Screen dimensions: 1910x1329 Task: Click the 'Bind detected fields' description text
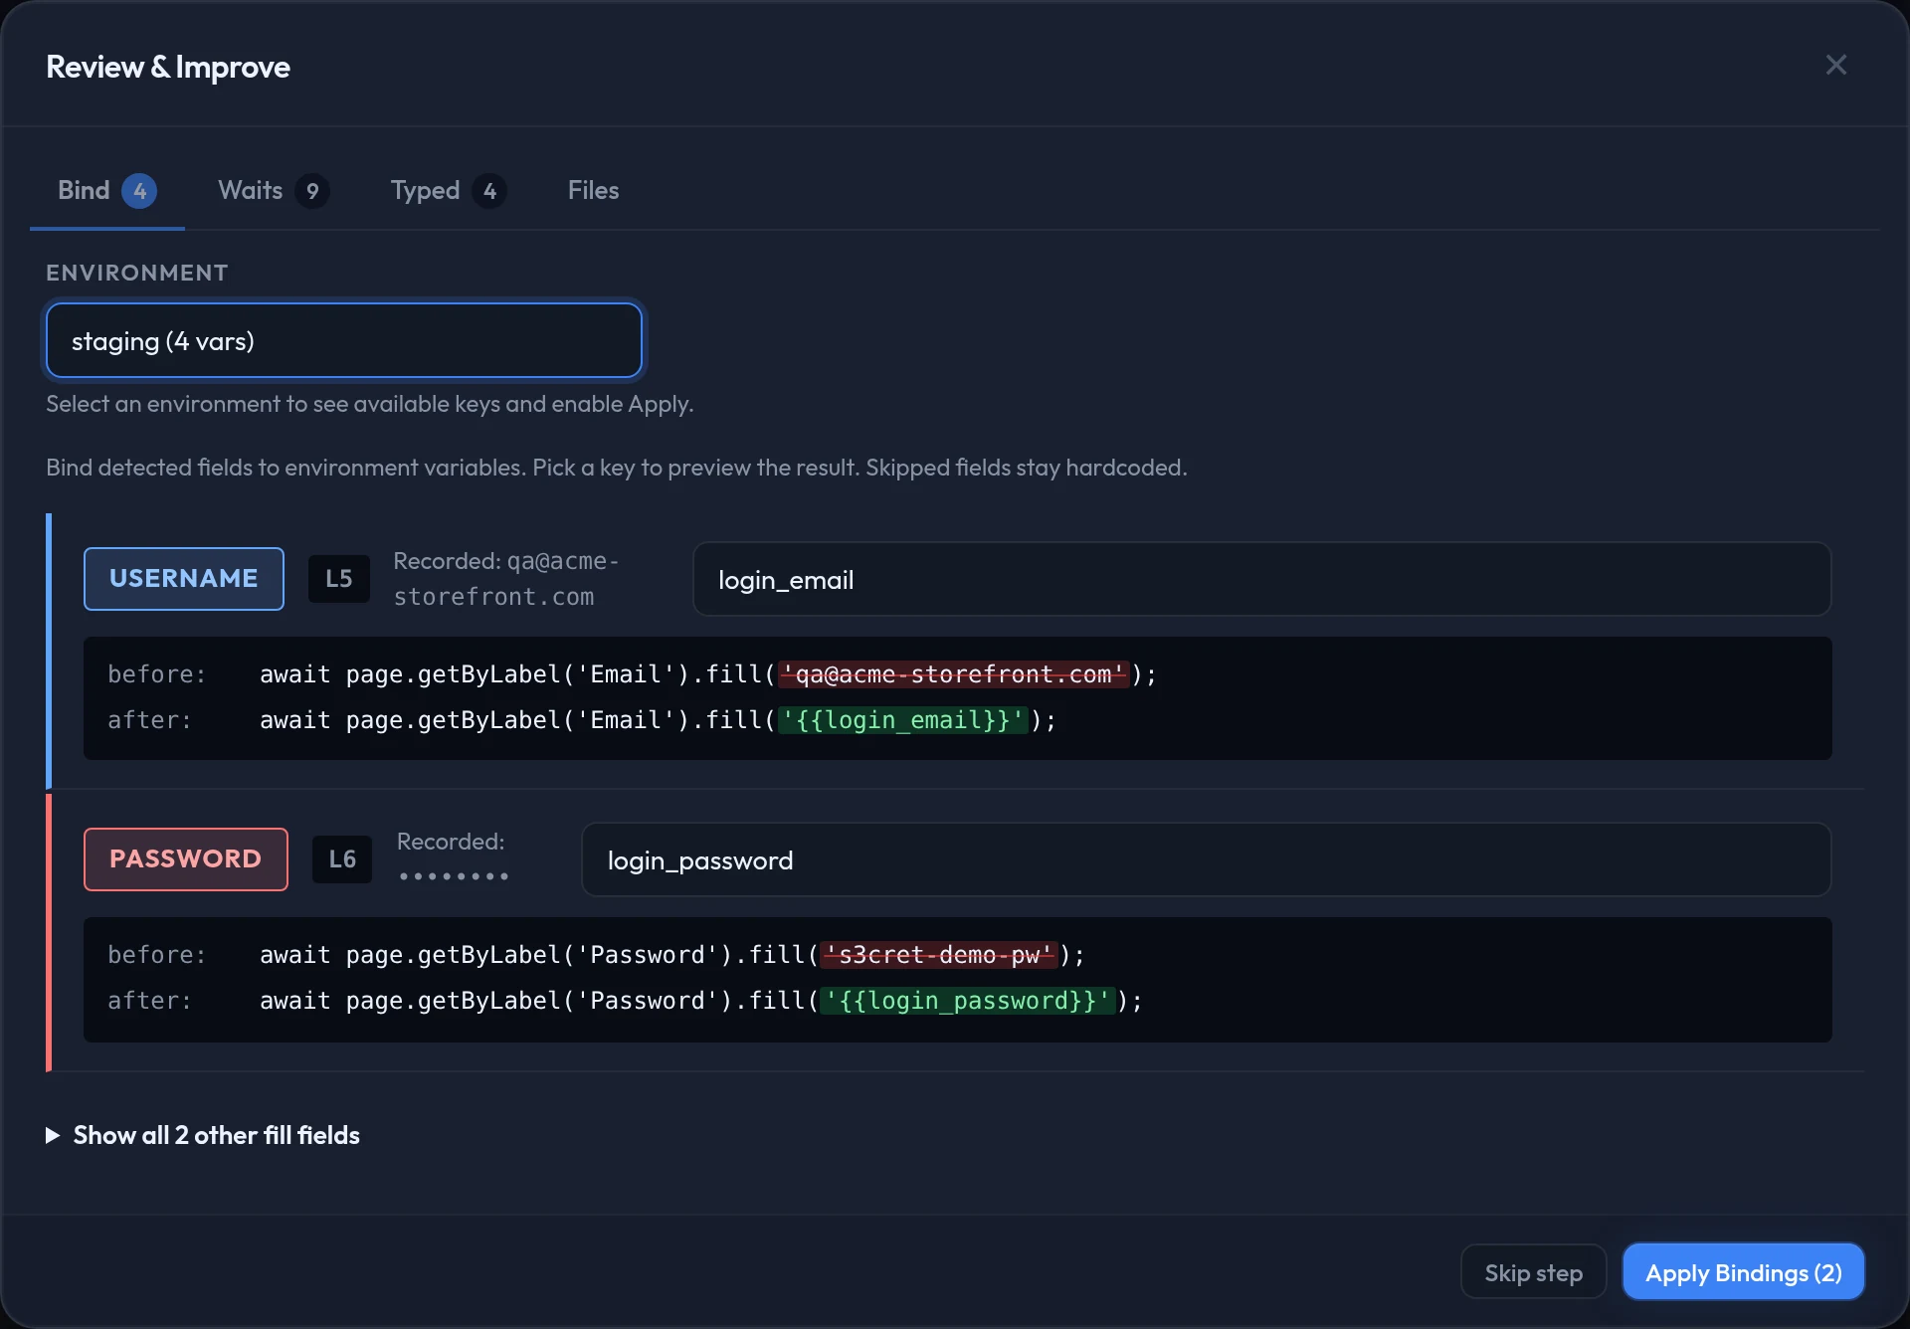(617, 468)
